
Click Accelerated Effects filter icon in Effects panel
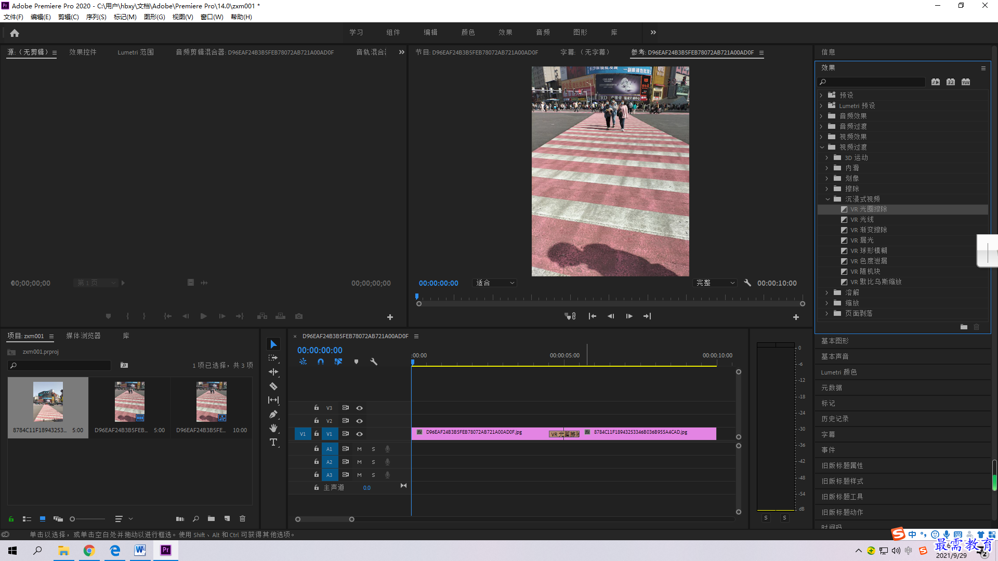(x=936, y=82)
